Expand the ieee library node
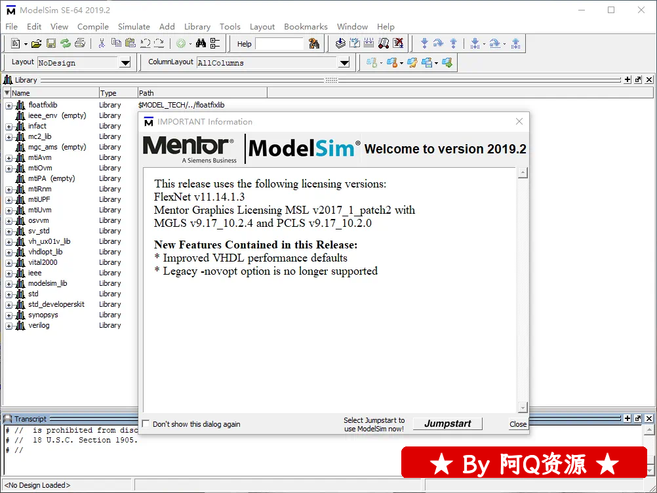 [x=9, y=273]
